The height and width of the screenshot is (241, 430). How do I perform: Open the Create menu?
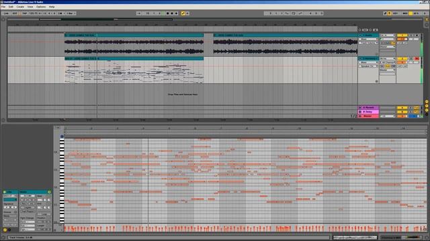20,7
